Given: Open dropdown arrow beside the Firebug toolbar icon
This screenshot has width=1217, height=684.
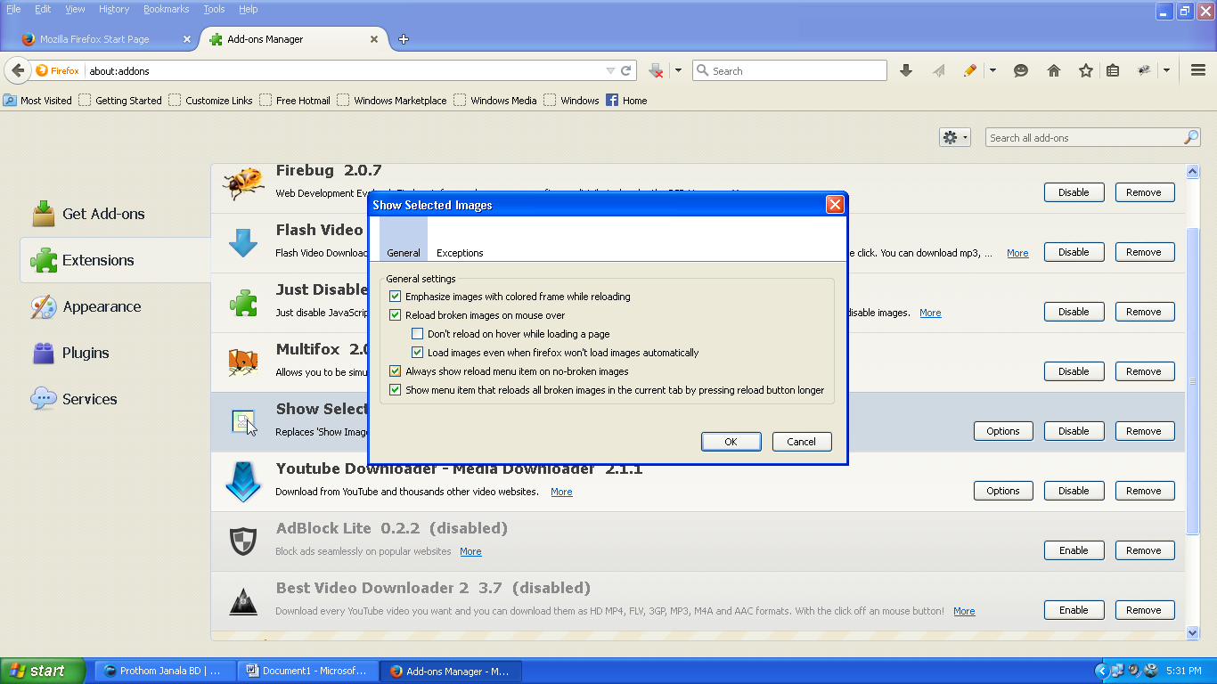Looking at the screenshot, I should pos(1166,70).
